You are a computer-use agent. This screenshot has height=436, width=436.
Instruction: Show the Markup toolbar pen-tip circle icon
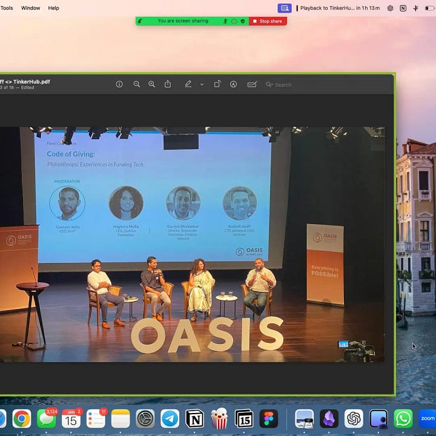pyautogui.click(x=233, y=84)
